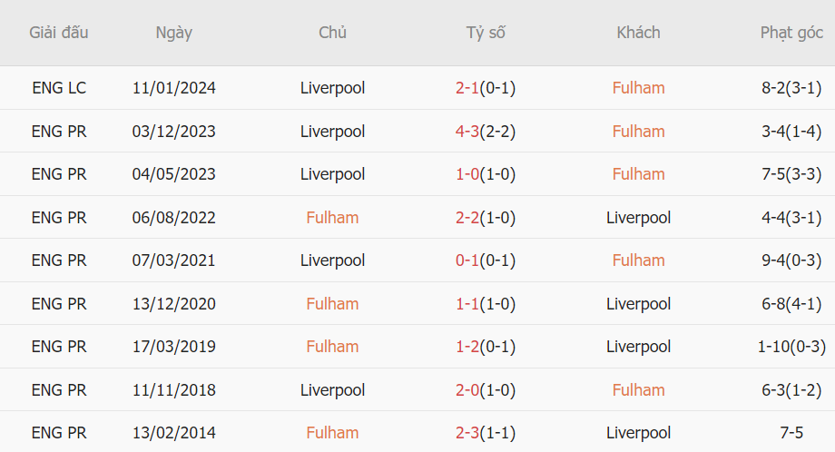
Task: Open Fulham in the 13/02/2014 match row
Action: (x=332, y=433)
